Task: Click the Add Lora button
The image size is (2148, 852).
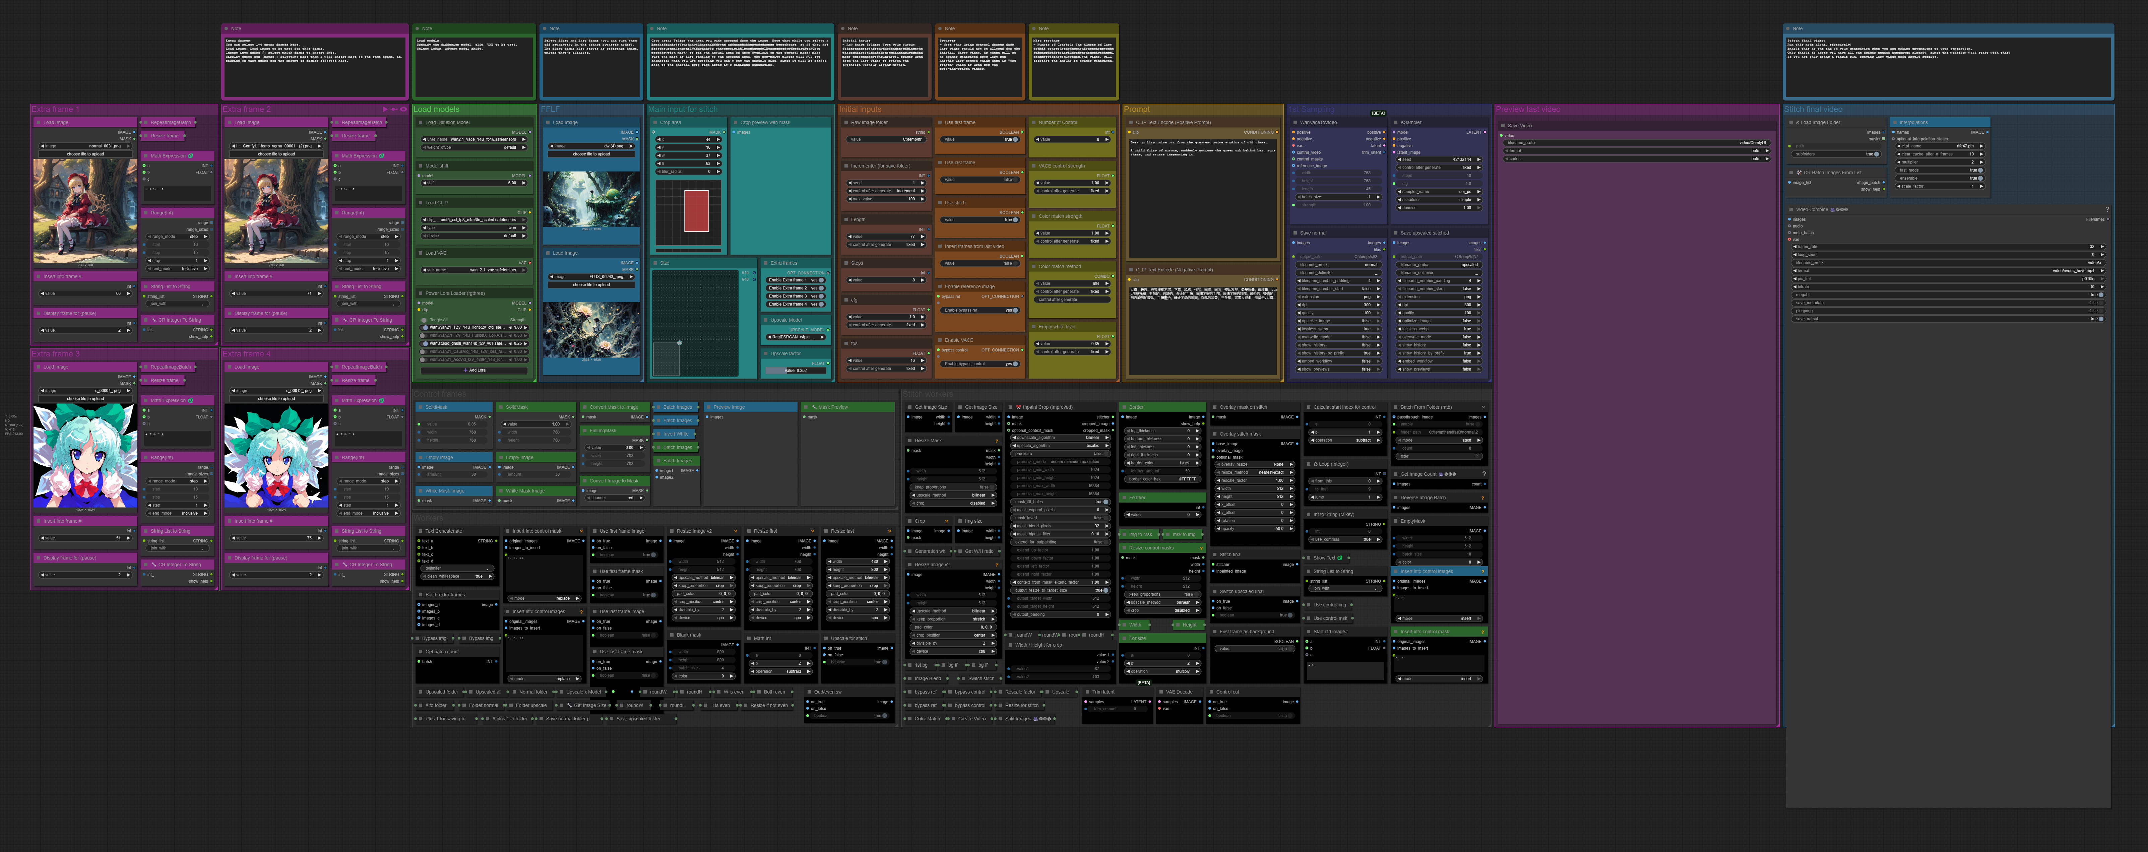Action: click(475, 370)
